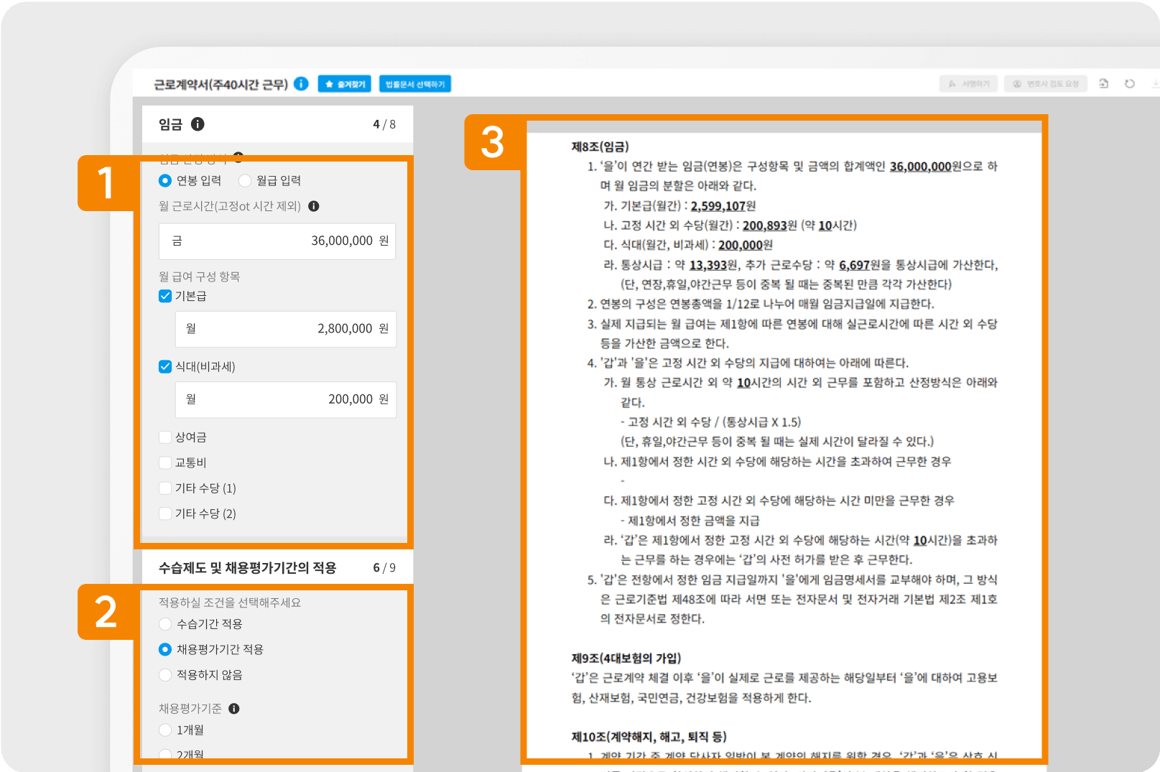This screenshot has width=1160, height=772.
Task: Click the annual salary field showing 36,000,000
Action: (277, 241)
